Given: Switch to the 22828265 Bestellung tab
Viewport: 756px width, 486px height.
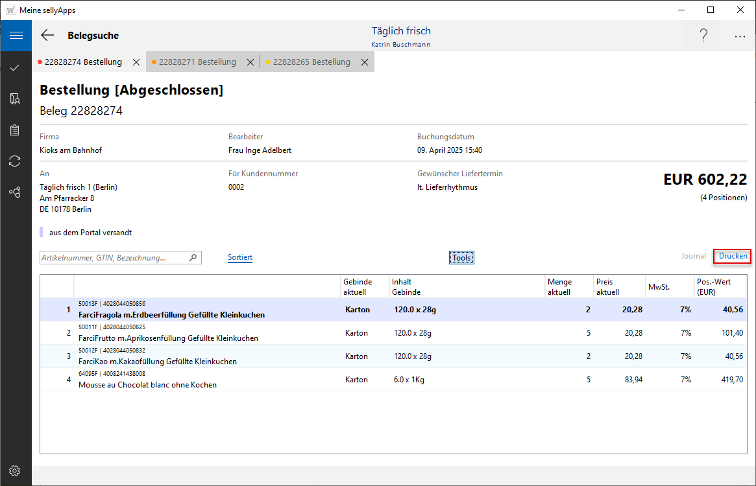Looking at the screenshot, I should pos(311,62).
